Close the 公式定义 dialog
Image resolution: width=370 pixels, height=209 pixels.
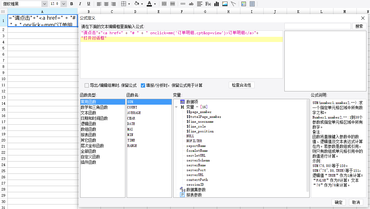tap(363, 18)
